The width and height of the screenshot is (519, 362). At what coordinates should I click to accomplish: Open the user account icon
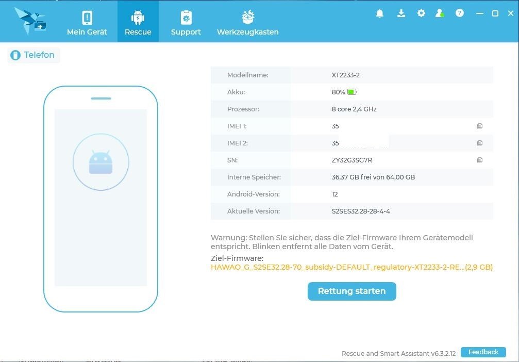tap(440, 13)
